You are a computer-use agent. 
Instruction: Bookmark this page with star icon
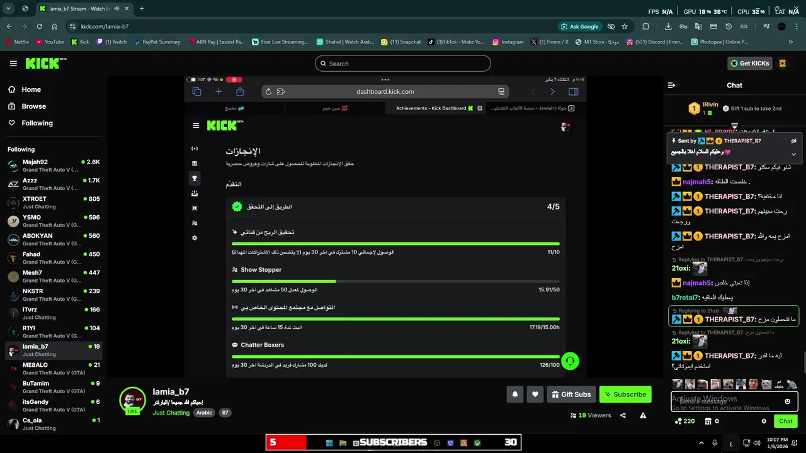[x=625, y=26]
